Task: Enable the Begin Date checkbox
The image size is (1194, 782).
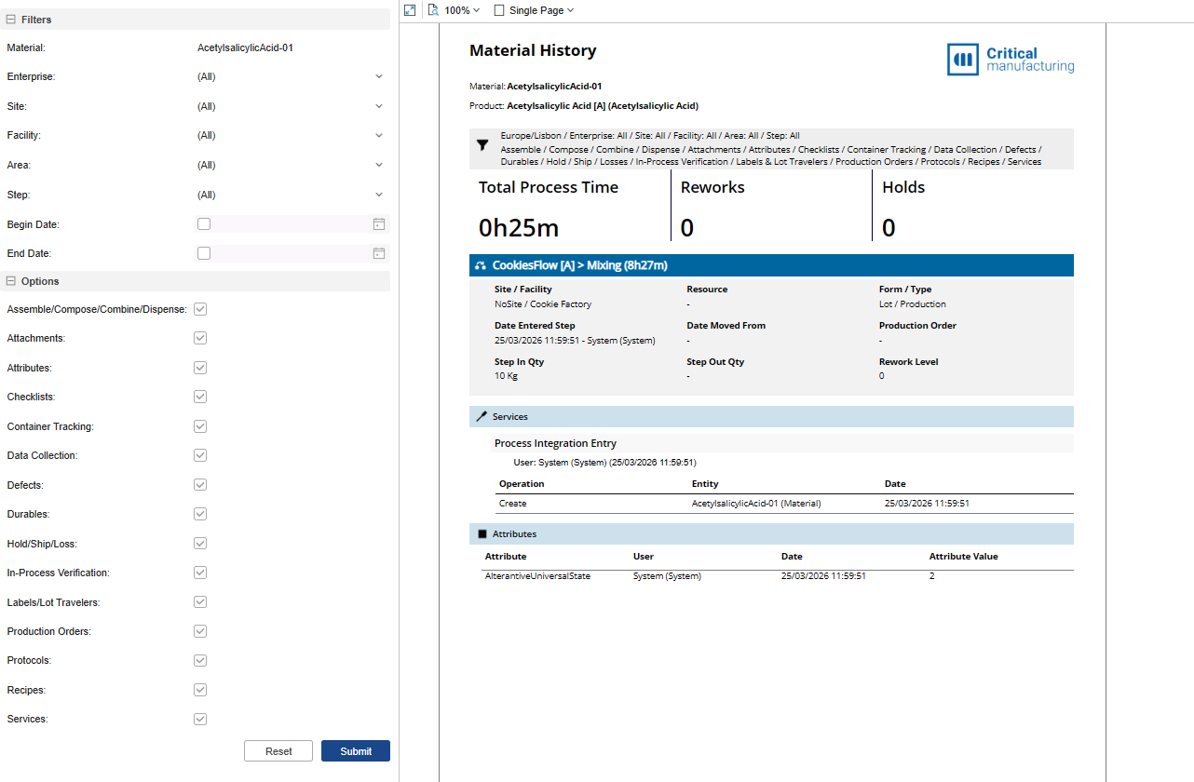Action: [x=204, y=224]
